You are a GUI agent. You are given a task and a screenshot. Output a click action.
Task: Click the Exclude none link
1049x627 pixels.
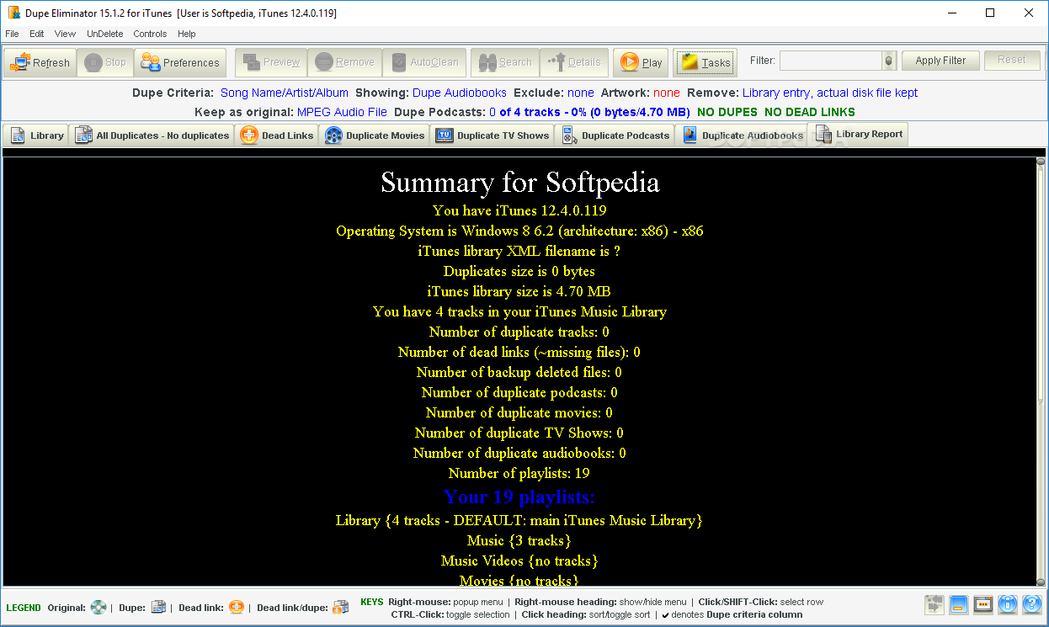(580, 93)
